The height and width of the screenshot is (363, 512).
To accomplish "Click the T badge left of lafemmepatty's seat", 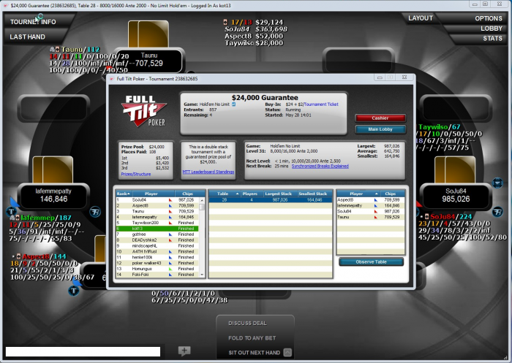I will click(x=12, y=212).
